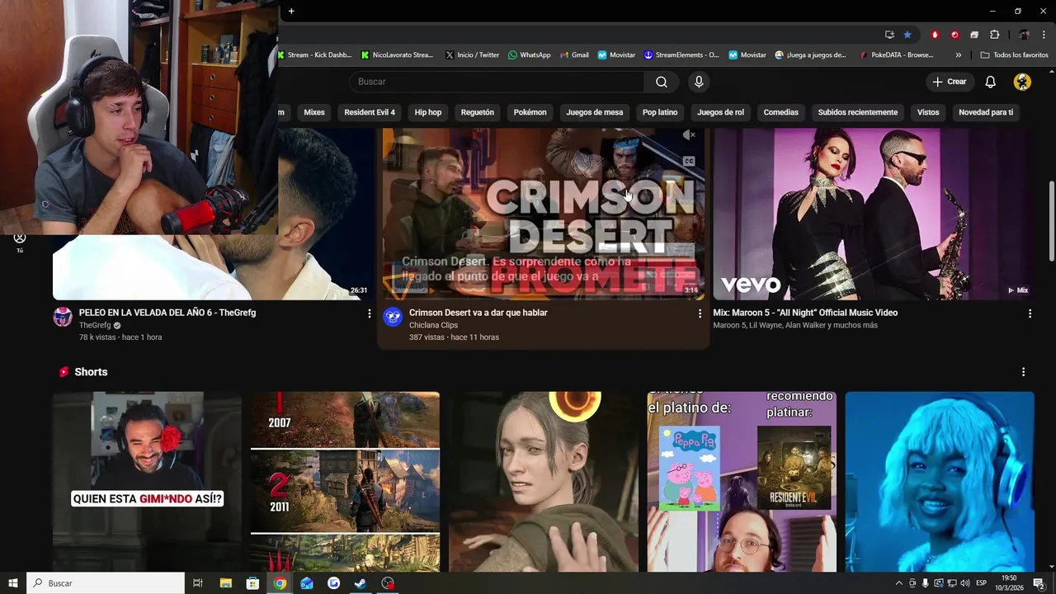The height and width of the screenshot is (594, 1056).
Task: Select the Juegos de rol chip
Action: click(721, 112)
